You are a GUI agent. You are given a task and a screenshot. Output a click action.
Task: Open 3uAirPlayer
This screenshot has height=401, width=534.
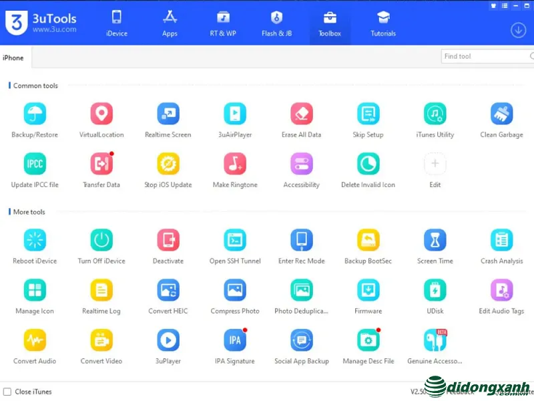click(235, 114)
